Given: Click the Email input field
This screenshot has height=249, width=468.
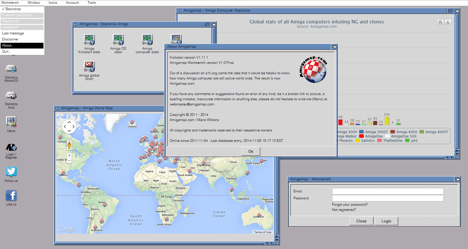Looking at the screenshot, I should [x=387, y=191].
